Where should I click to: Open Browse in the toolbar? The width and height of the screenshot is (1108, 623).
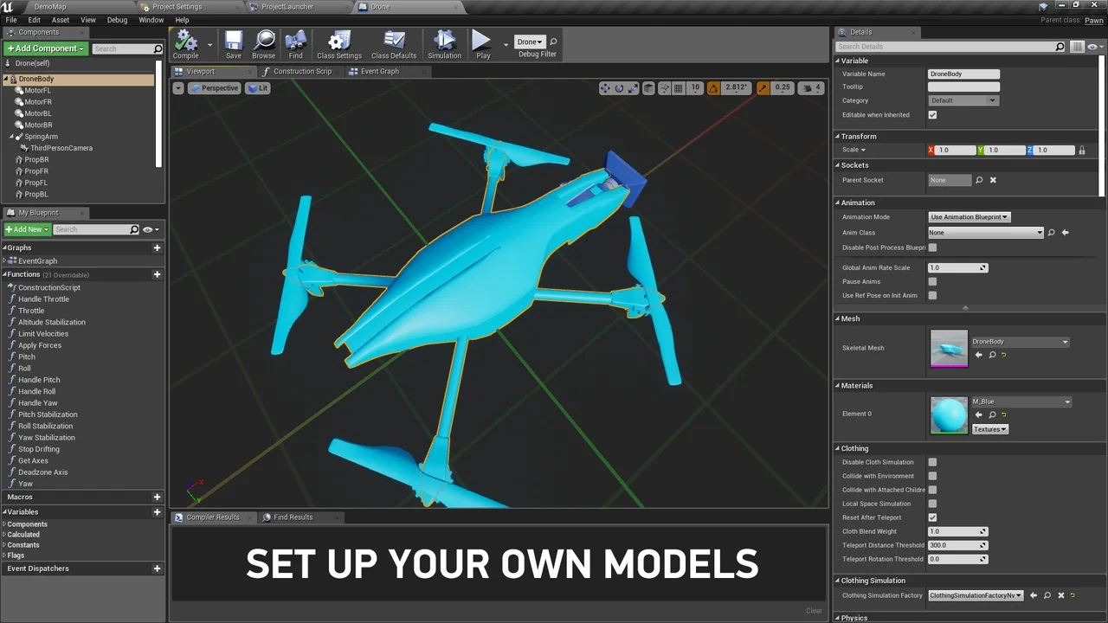coord(264,42)
